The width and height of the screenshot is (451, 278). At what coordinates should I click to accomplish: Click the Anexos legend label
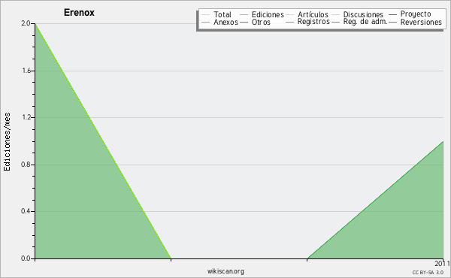click(x=225, y=22)
